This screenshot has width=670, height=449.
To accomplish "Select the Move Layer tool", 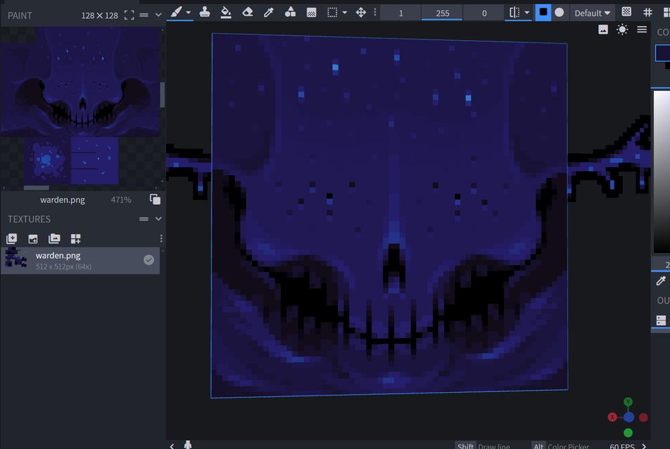I will [x=361, y=12].
